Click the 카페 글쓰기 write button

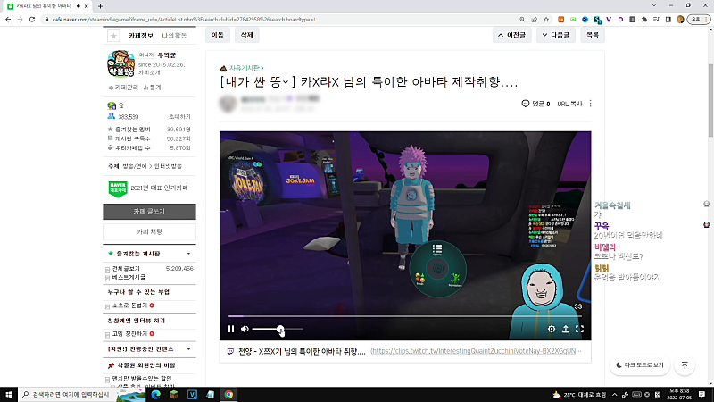(149, 212)
